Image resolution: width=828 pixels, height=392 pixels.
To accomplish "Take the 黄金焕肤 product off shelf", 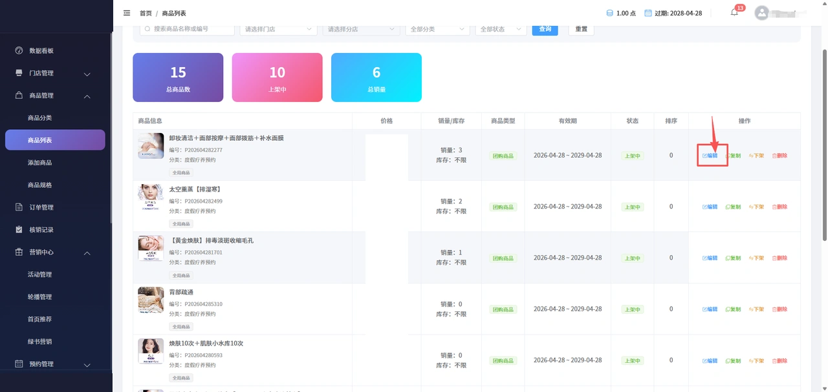I will coord(756,258).
